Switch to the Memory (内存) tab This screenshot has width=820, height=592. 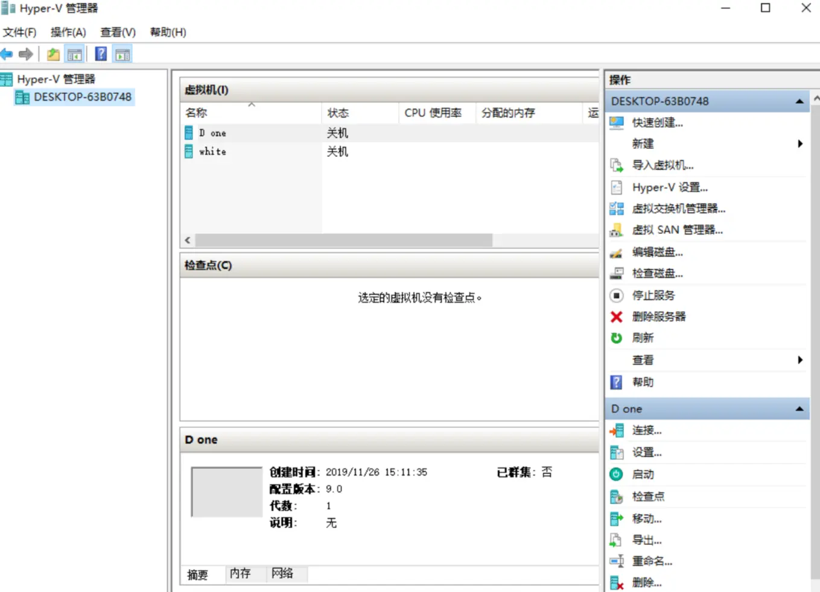[240, 573]
